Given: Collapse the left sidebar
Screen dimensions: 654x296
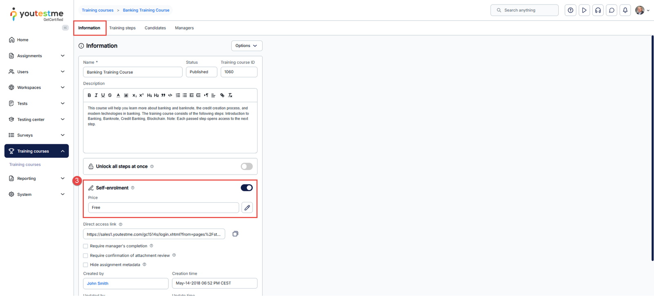Looking at the screenshot, I should [65, 28].
